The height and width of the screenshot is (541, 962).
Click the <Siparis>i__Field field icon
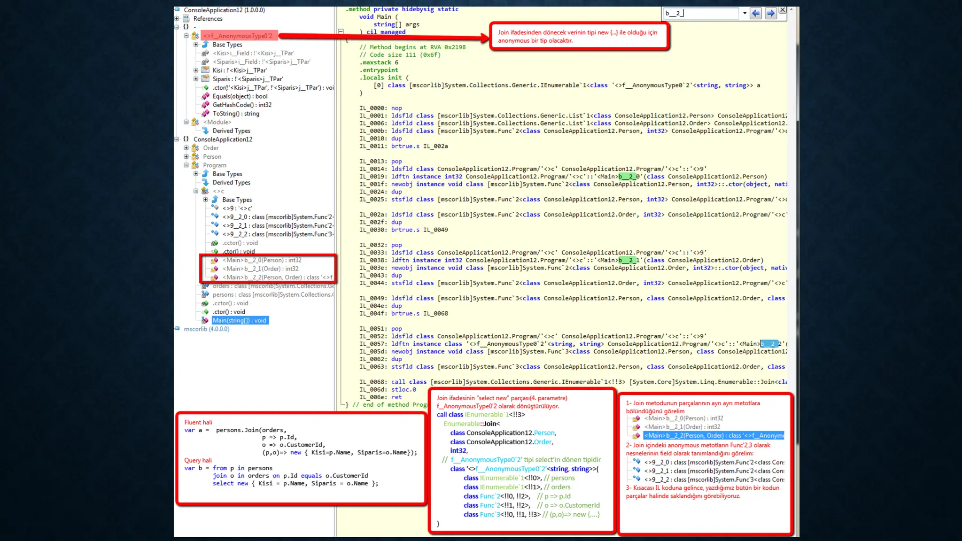click(x=205, y=62)
